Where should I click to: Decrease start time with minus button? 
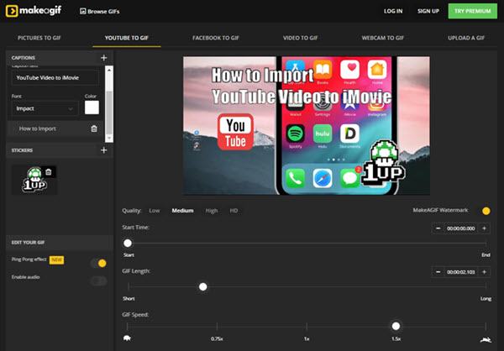[438, 228]
